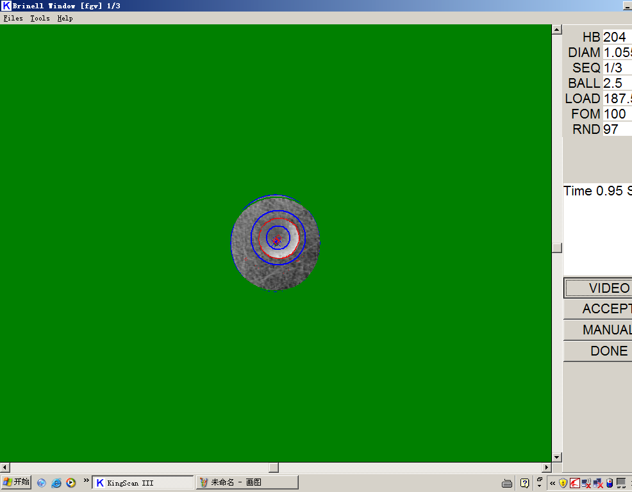Open the Files menu
The height and width of the screenshot is (492, 632).
12,18
